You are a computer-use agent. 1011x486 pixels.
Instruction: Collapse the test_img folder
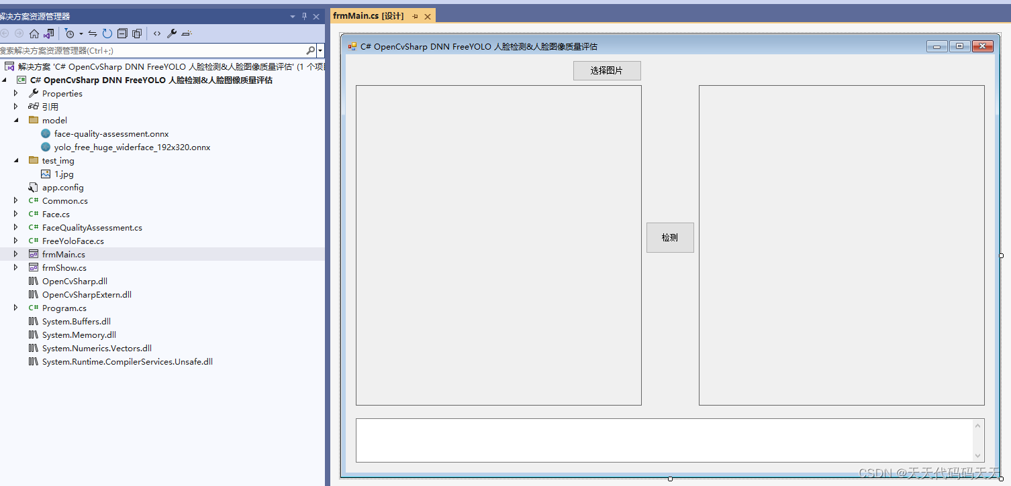click(x=16, y=160)
